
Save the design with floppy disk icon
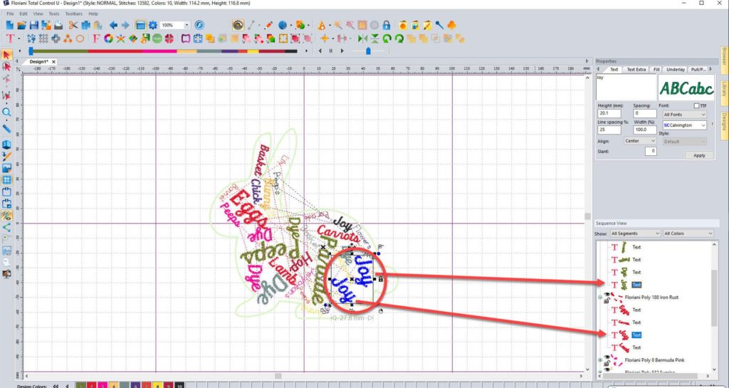point(33,25)
